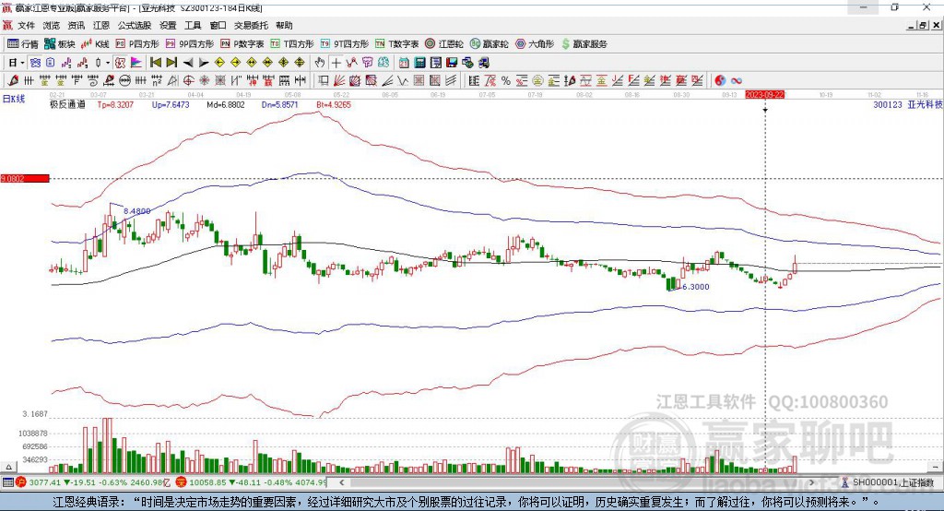The image size is (944, 511).
Task: Step chart left with black left arrow
Action: 188,63
